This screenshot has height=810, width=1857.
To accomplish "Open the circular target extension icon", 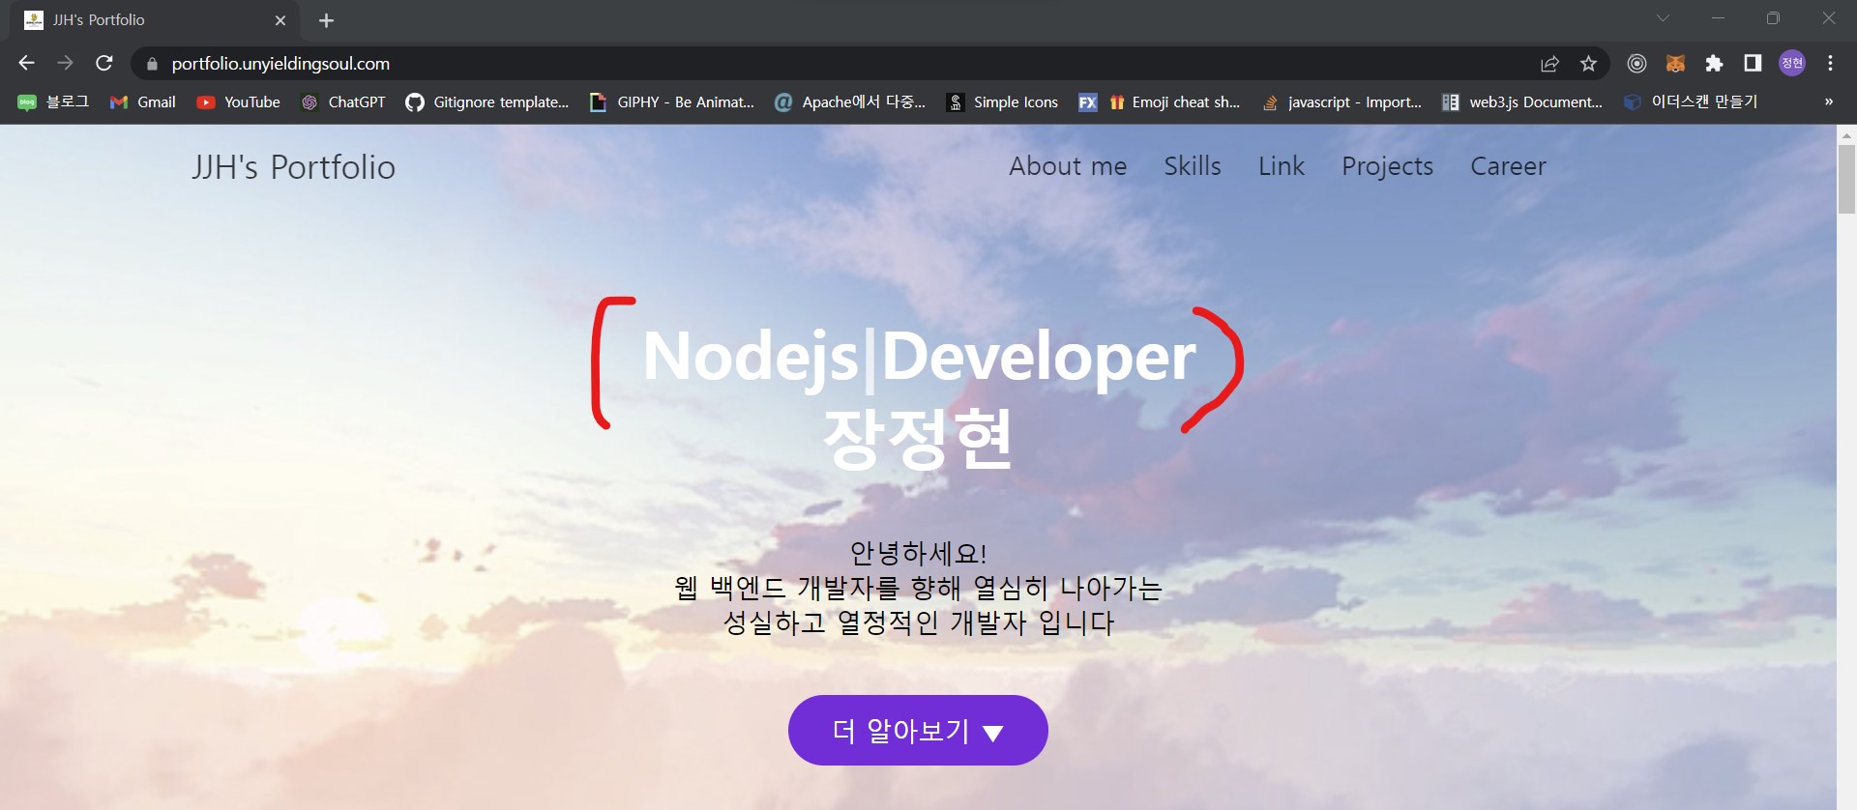I will (1636, 64).
